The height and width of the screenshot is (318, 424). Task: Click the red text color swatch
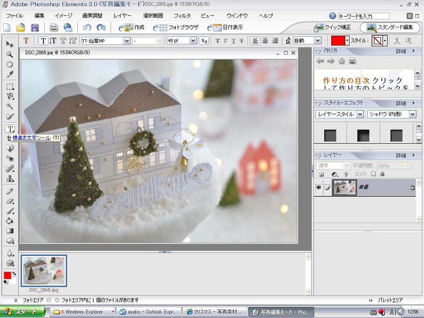tap(338, 41)
